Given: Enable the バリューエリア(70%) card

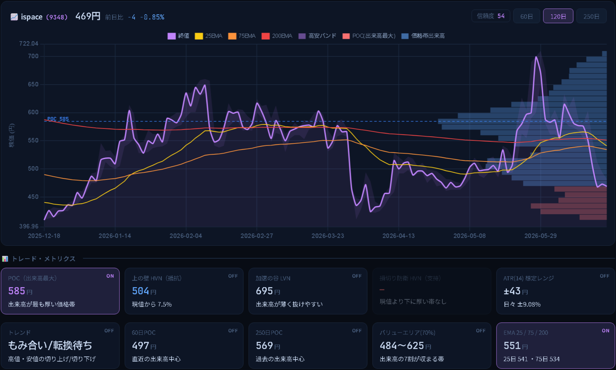Looking at the screenshot, I should (432, 346).
